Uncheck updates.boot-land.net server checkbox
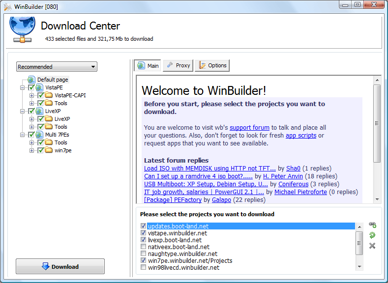The image size is (388, 283). click(x=143, y=226)
